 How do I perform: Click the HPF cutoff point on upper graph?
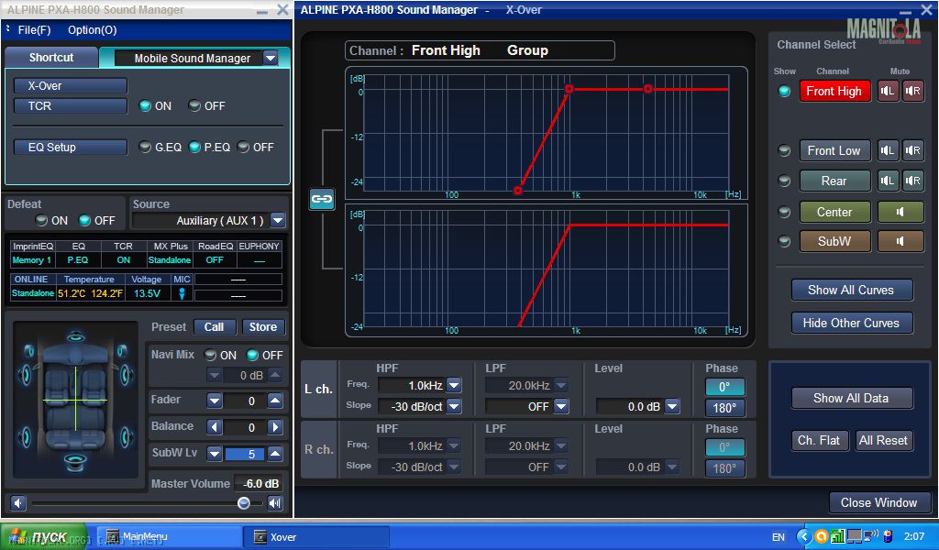pyautogui.click(x=569, y=89)
